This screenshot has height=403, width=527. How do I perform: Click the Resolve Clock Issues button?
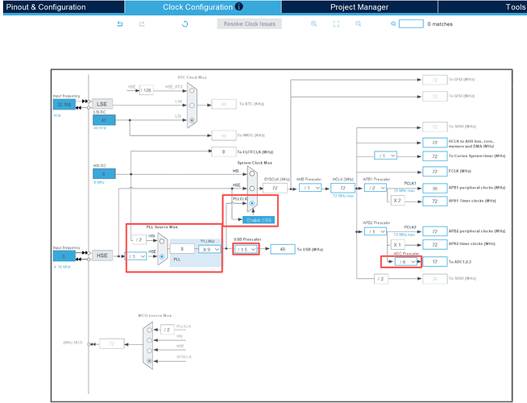[249, 24]
